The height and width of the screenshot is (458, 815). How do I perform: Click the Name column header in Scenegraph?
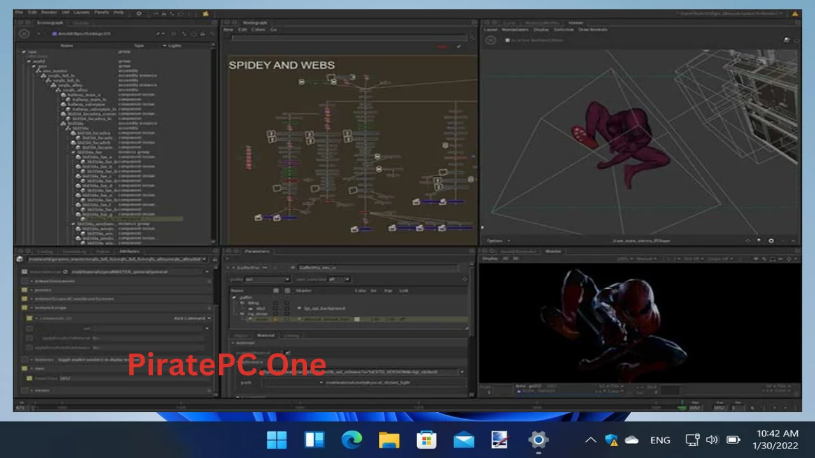pos(67,45)
